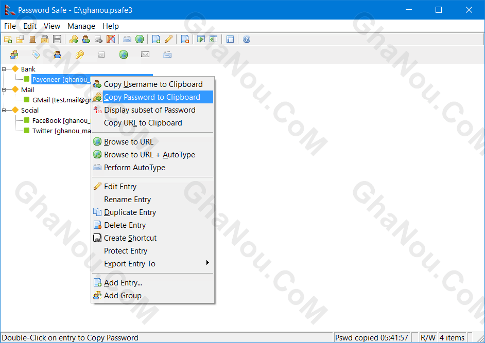Select the Payoneer entry in the tree
Image resolution: width=485 pixels, height=343 pixels.
[61, 79]
